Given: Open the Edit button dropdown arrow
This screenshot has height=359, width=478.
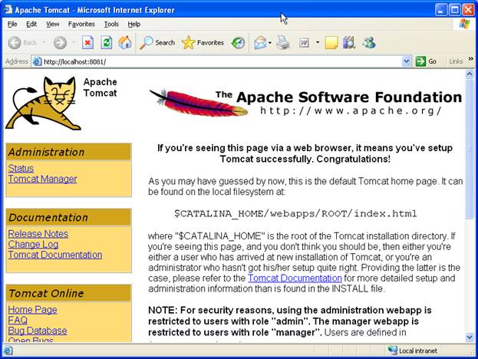Looking at the screenshot, I should point(318,42).
